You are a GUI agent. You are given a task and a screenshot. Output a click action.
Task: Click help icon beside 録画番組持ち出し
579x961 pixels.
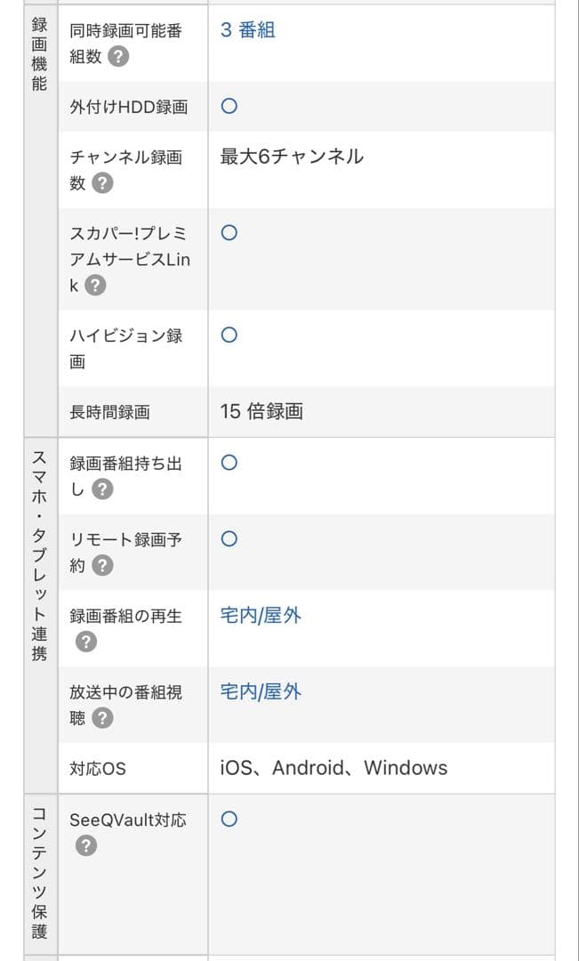pos(103,489)
